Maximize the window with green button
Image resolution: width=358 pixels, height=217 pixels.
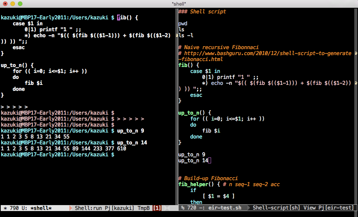pos(20,4)
